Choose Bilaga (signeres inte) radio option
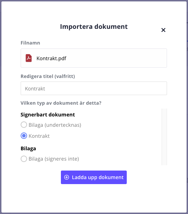 24,159
